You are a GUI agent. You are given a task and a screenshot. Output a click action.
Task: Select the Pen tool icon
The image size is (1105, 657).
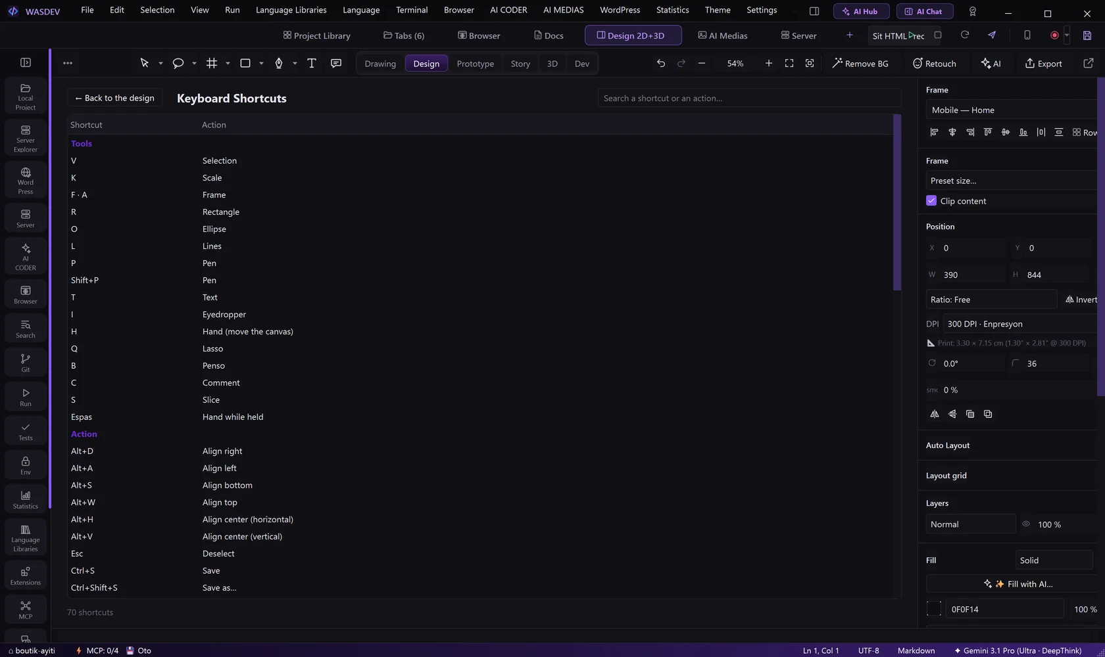[x=279, y=63]
